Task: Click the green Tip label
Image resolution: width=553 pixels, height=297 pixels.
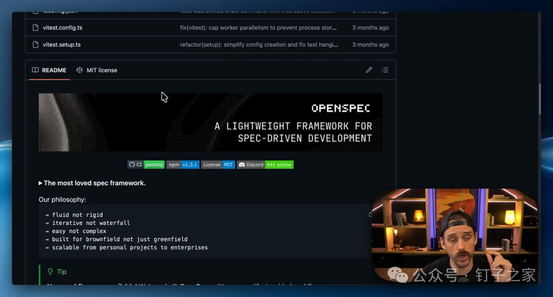Action: [62, 271]
